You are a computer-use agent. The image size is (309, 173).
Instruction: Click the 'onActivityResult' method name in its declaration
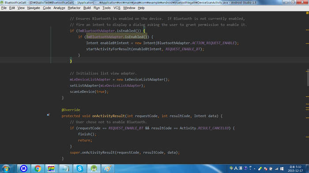(109, 116)
